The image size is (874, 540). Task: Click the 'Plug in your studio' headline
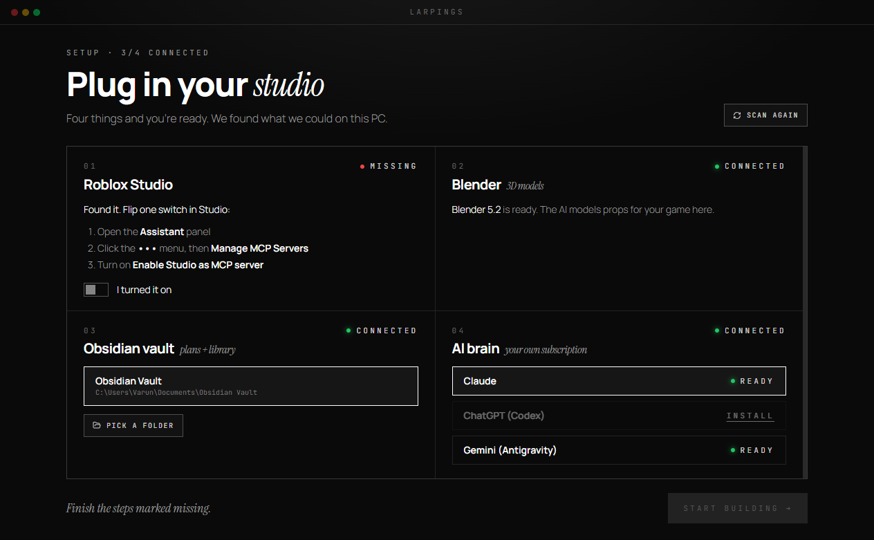click(195, 85)
